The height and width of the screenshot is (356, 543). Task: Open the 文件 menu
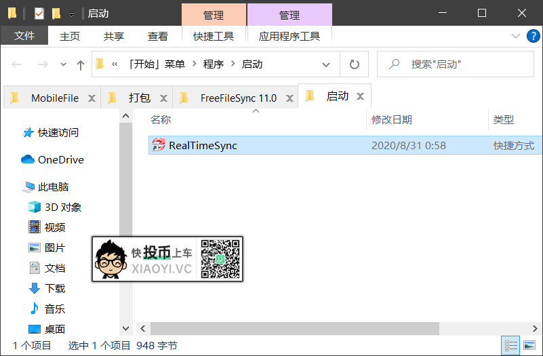coord(24,36)
